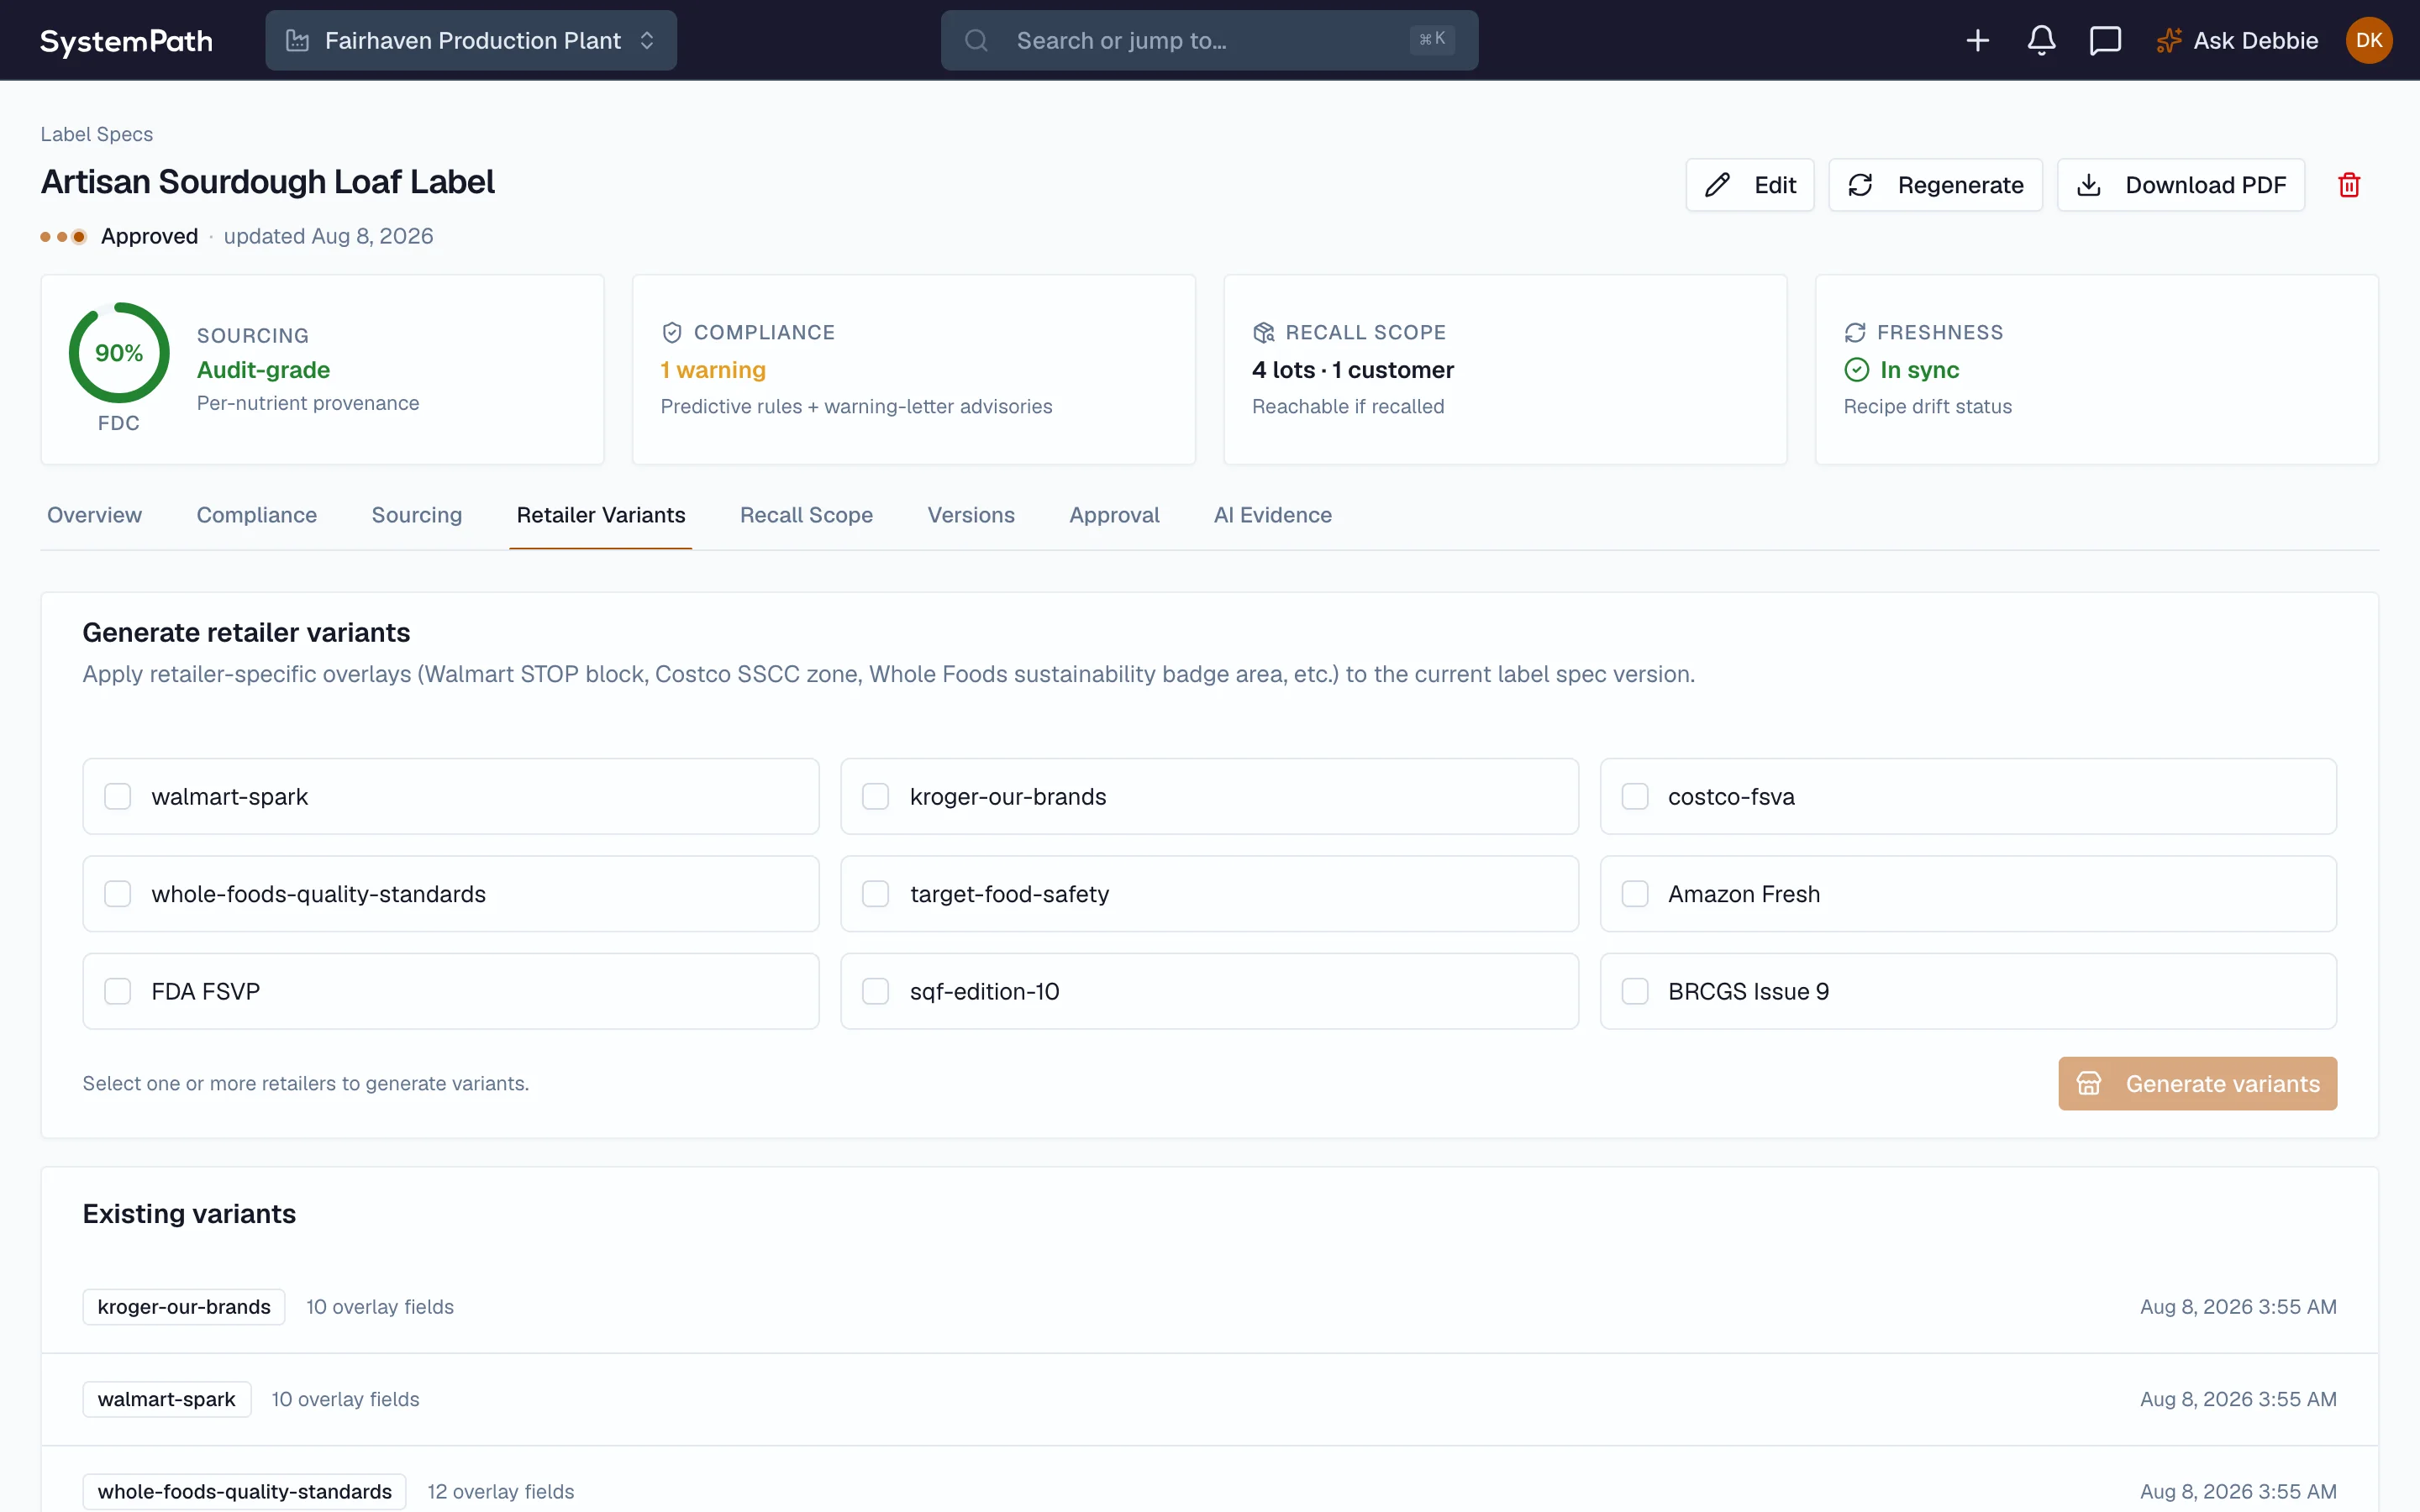
Task: Open the DK user avatar menu
Action: coord(2368,40)
